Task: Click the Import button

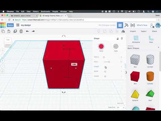Action: 133,31
